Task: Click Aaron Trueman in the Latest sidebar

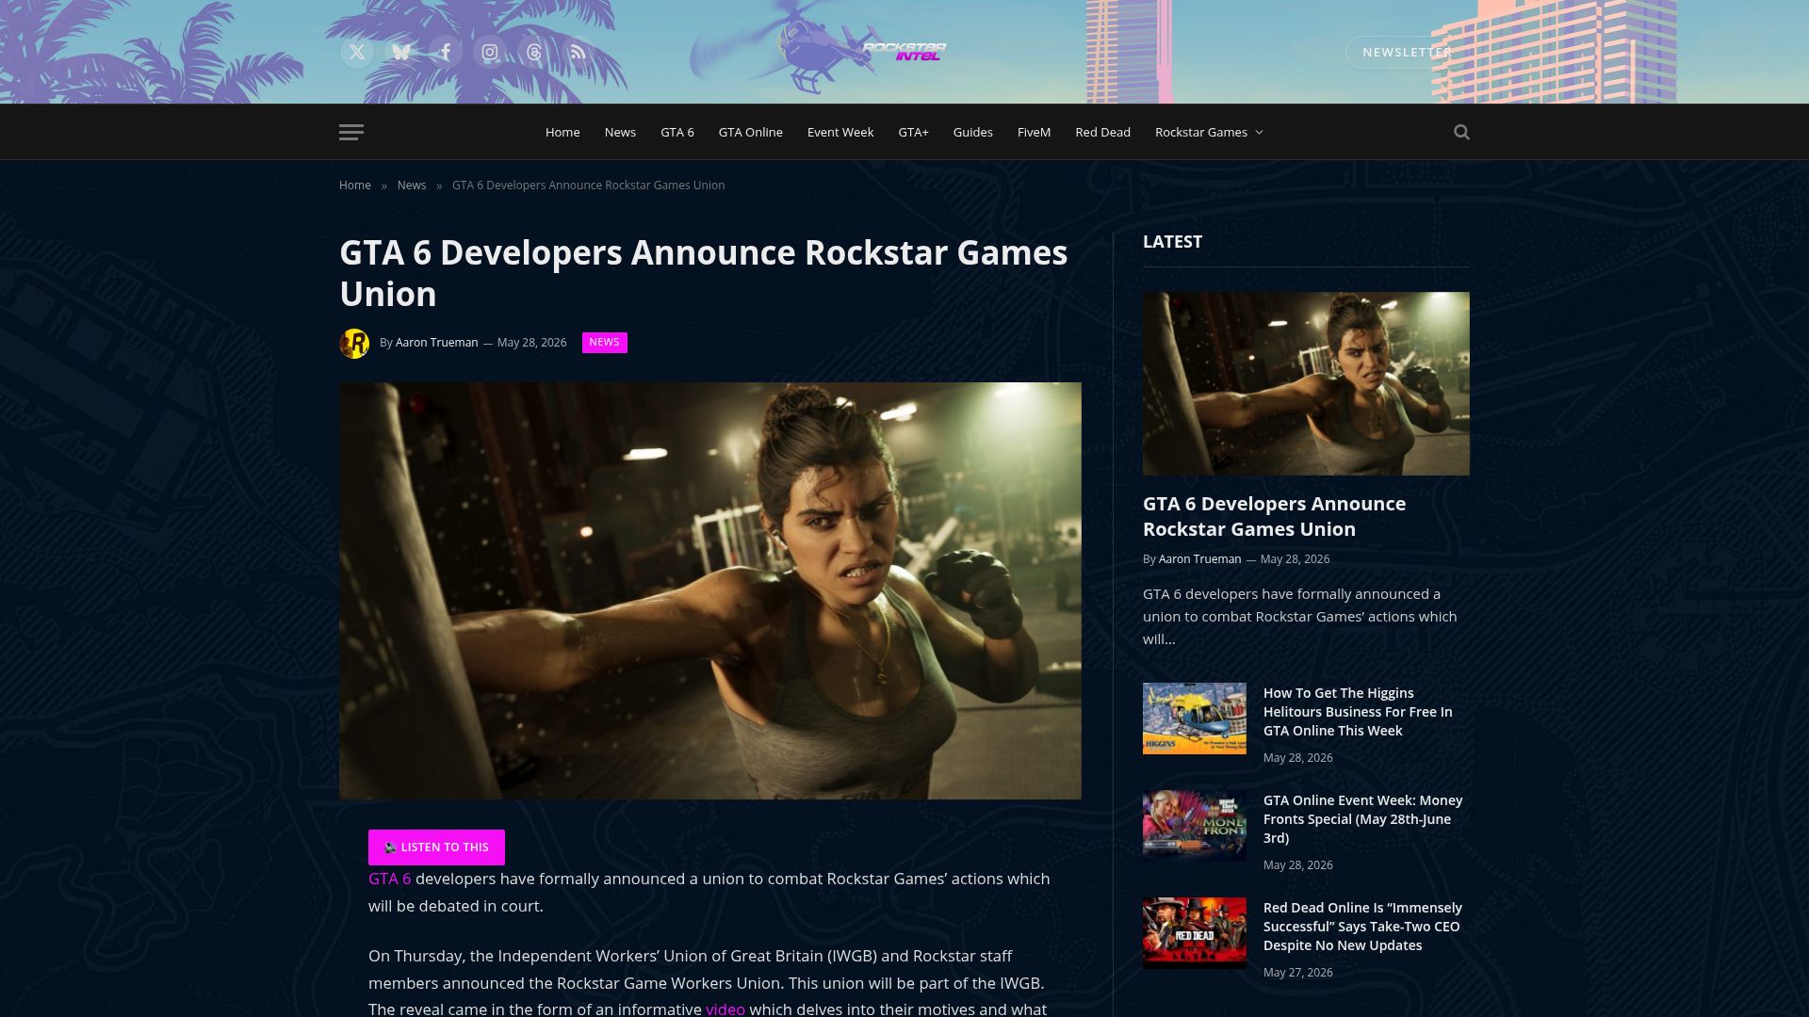Action: coord(1199,559)
